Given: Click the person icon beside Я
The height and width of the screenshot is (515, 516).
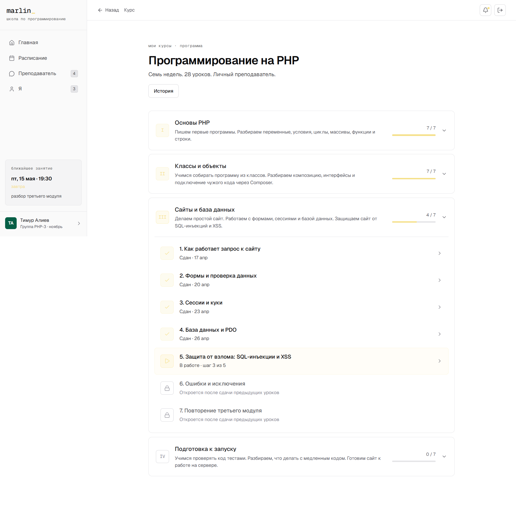Looking at the screenshot, I should coord(12,89).
